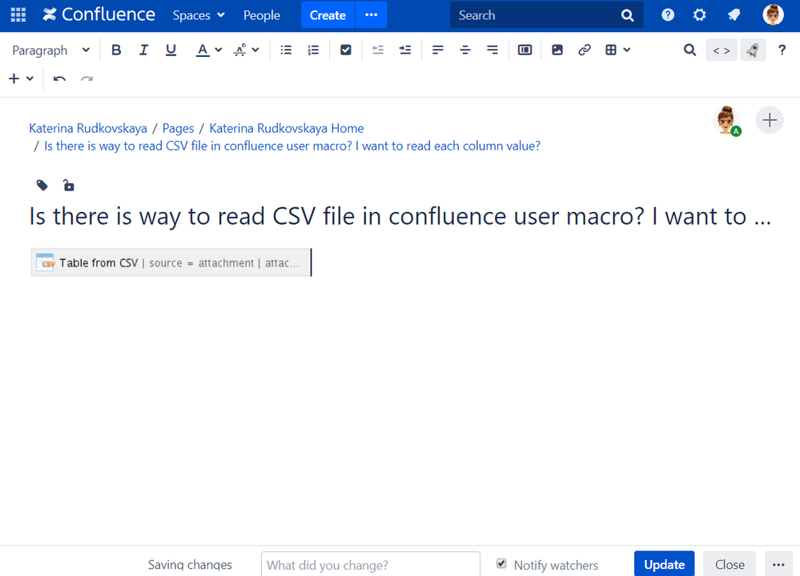The height and width of the screenshot is (576, 800).
Task: Open the Pages breadcrumb link
Action: (178, 128)
